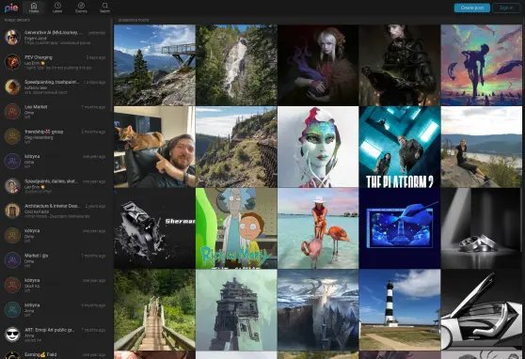Open the man with cat photo
Screen dimensions: 525x359
[154, 147]
